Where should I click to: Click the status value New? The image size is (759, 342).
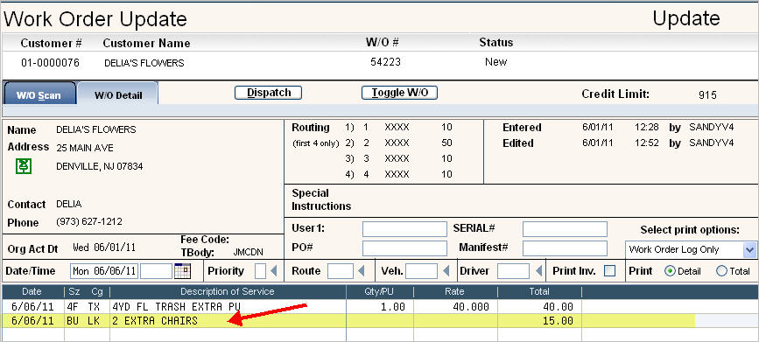tap(495, 62)
